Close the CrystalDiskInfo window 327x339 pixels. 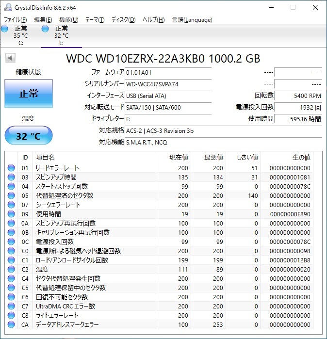pyautogui.click(x=315, y=8)
